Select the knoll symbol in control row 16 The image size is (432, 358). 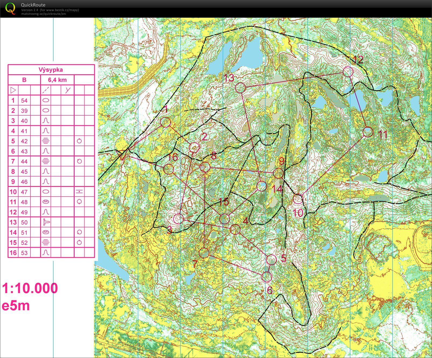point(46,253)
